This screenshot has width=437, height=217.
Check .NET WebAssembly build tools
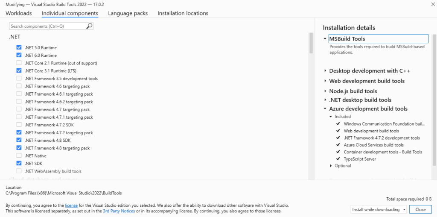tap(19, 171)
